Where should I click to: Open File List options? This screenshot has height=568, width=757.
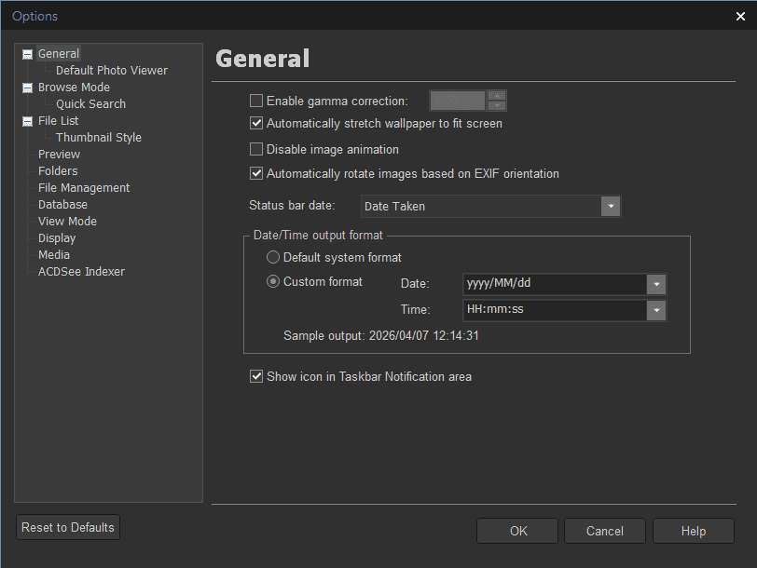pyautogui.click(x=58, y=120)
